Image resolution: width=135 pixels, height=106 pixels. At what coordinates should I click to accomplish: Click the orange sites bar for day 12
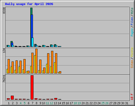(52, 62)
